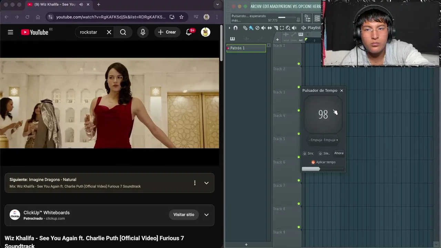Mute Track 8 with its green LED
The height and width of the screenshot is (248, 441).
(299, 227)
